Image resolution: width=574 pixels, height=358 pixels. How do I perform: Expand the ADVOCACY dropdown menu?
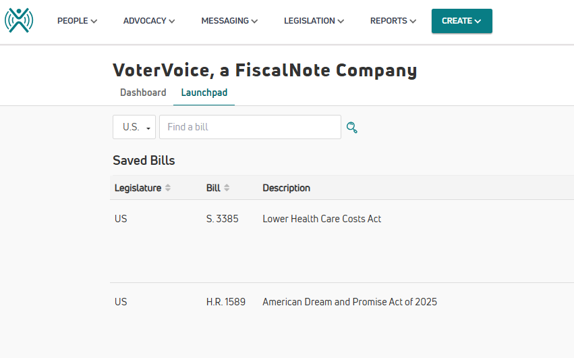[x=148, y=21]
